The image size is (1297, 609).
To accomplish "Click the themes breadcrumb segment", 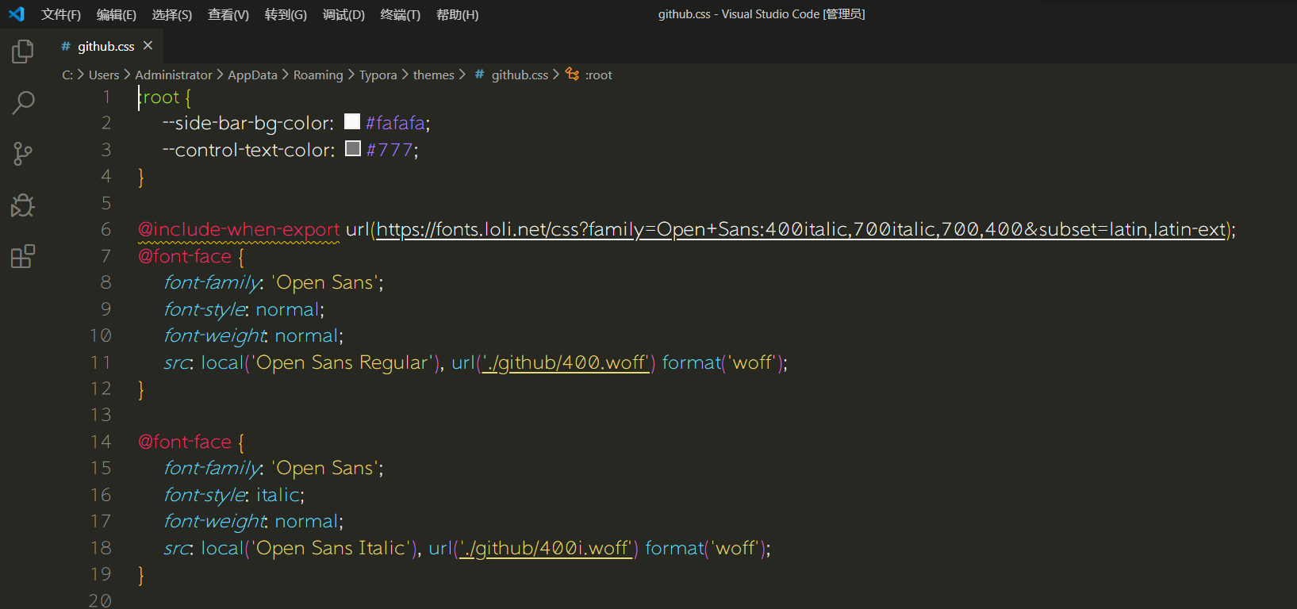I will (x=433, y=75).
